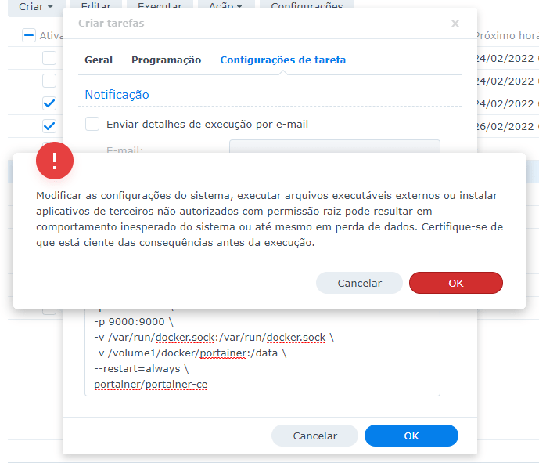Enable Enviar detalhes de execução por e-mail
The width and height of the screenshot is (539, 463).
click(92, 124)
